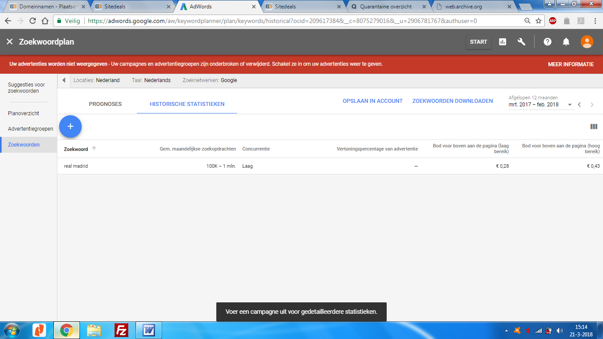Image resolution: width=603 pixels, height=339 pixels.
Task: Click the Laag competition value
Action: pyautogui.click(x=248, y=166)
